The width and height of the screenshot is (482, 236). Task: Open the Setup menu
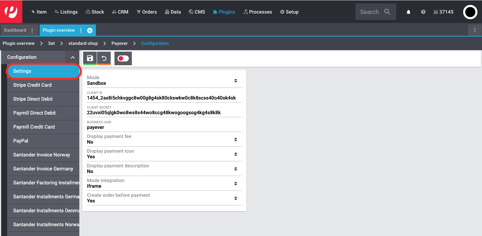[289, 12]
